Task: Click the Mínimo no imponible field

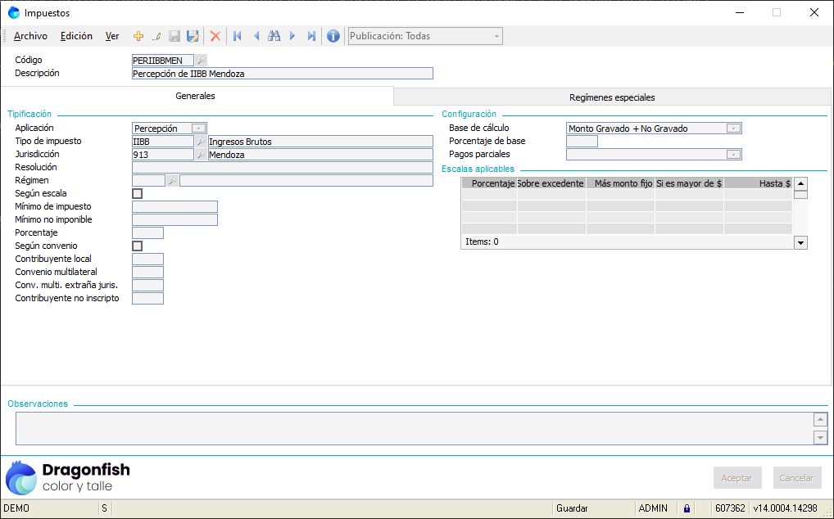Action: pyautogui.click(x=175, y=220)
